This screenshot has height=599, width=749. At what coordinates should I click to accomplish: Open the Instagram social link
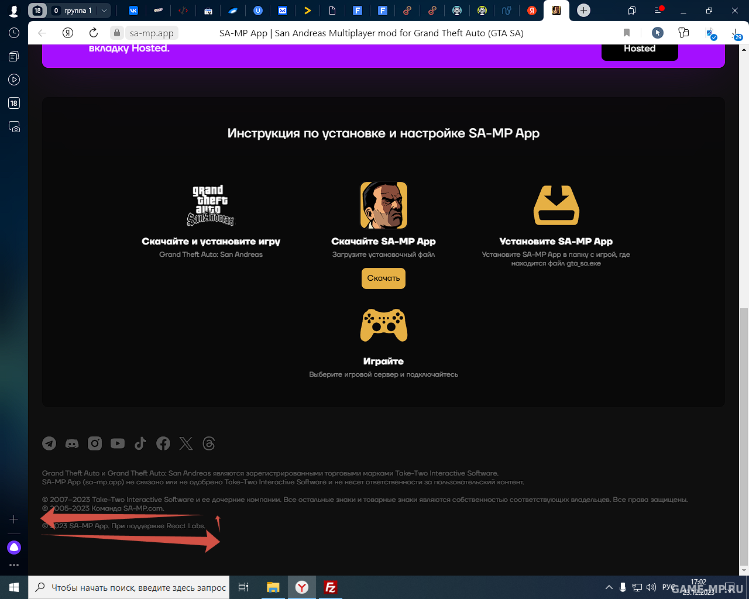95,443
